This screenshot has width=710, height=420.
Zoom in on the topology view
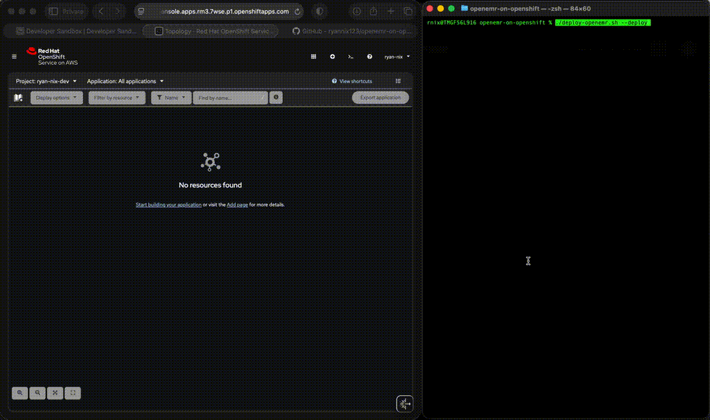(x=20, y=393)
